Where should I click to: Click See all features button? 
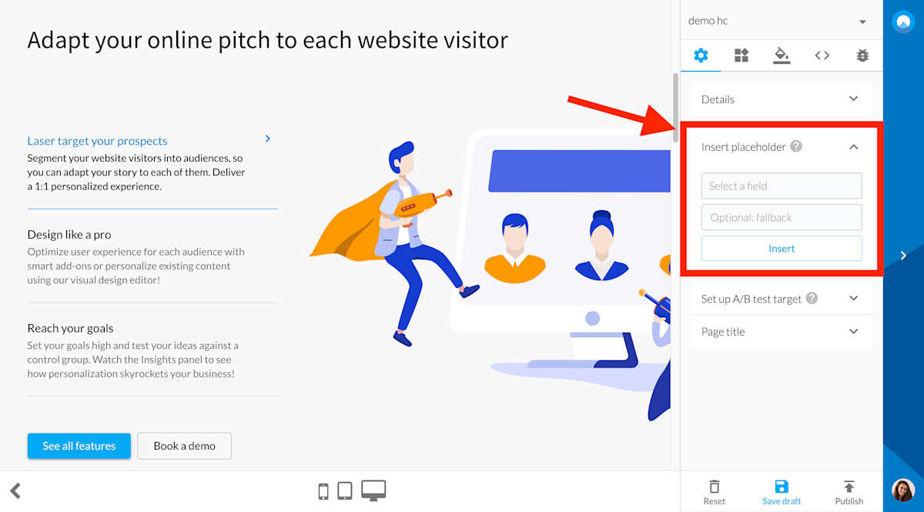pyautogui.click(x=79, y=446)
